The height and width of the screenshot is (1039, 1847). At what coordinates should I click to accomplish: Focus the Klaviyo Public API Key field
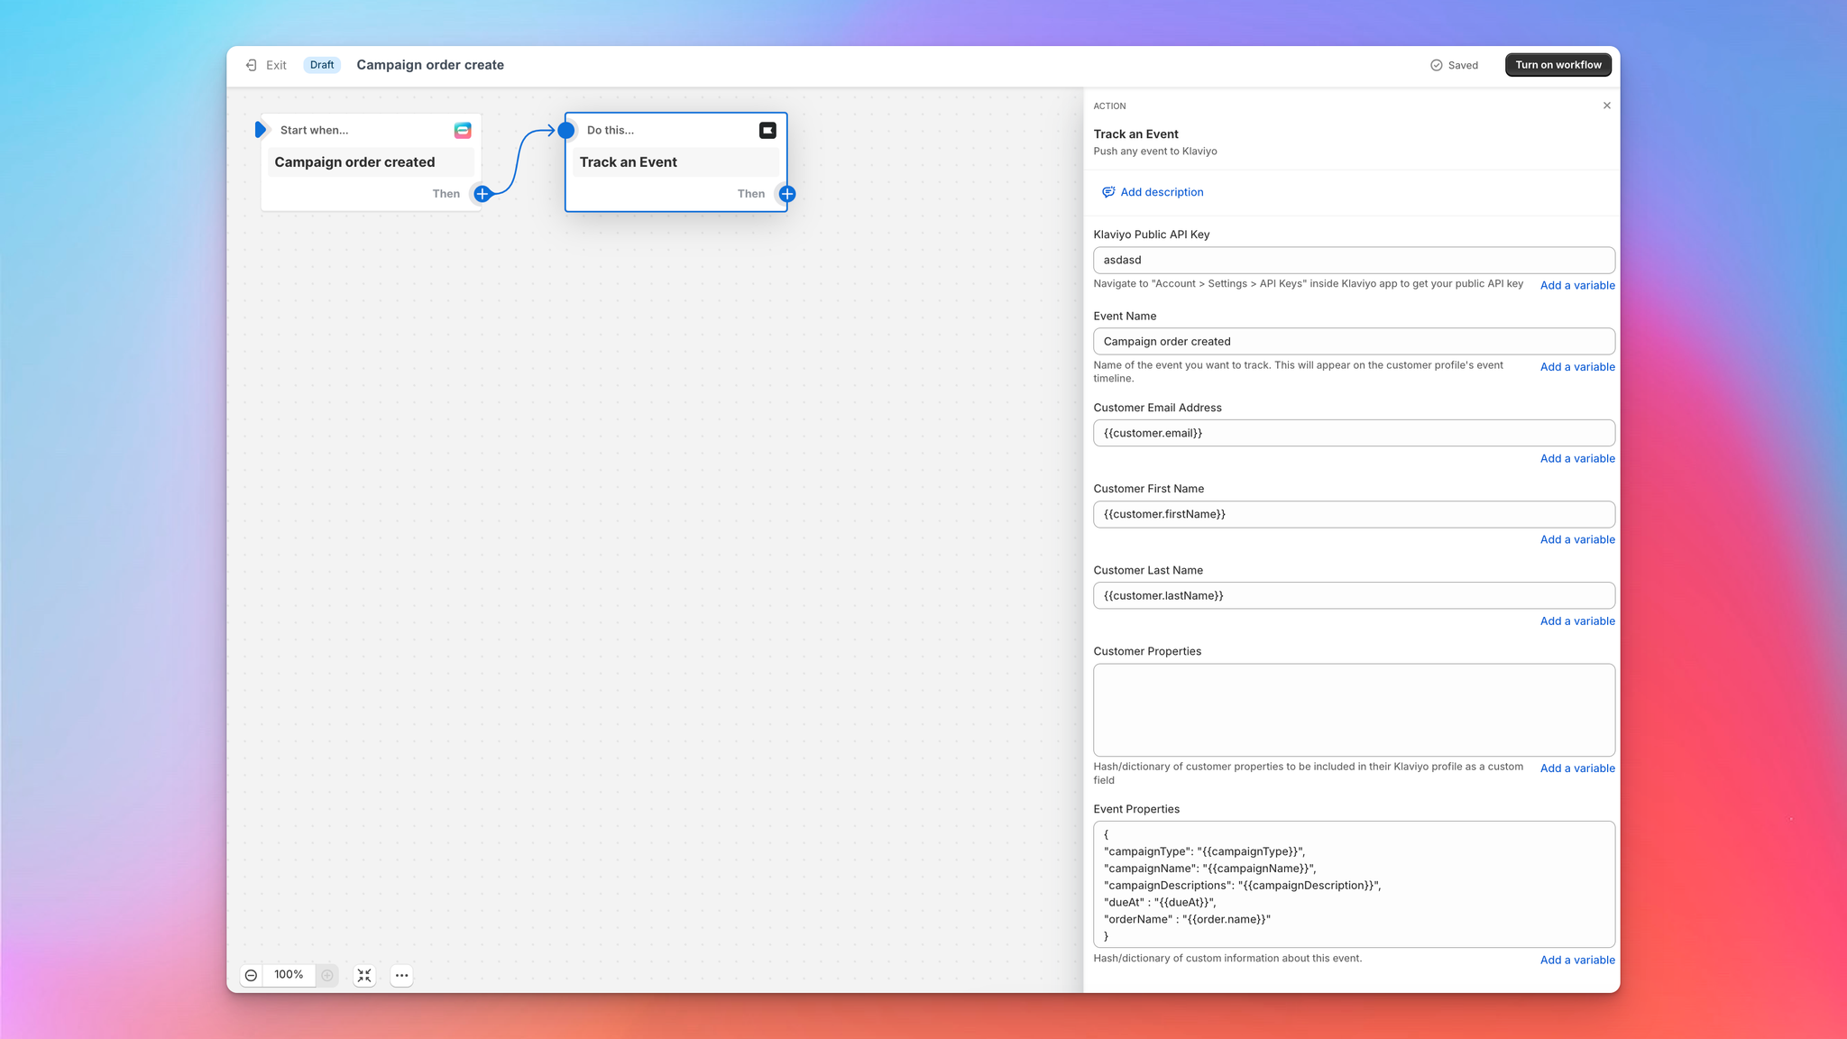pos(1354,260)
